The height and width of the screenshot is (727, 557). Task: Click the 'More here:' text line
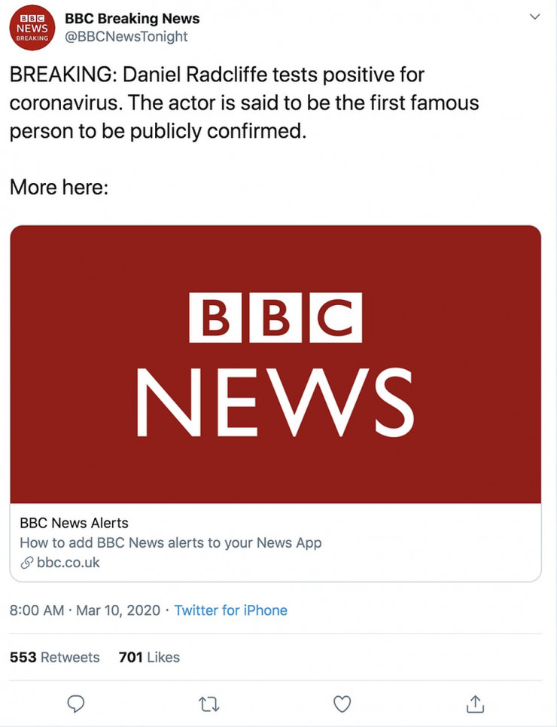click(59, 186)
